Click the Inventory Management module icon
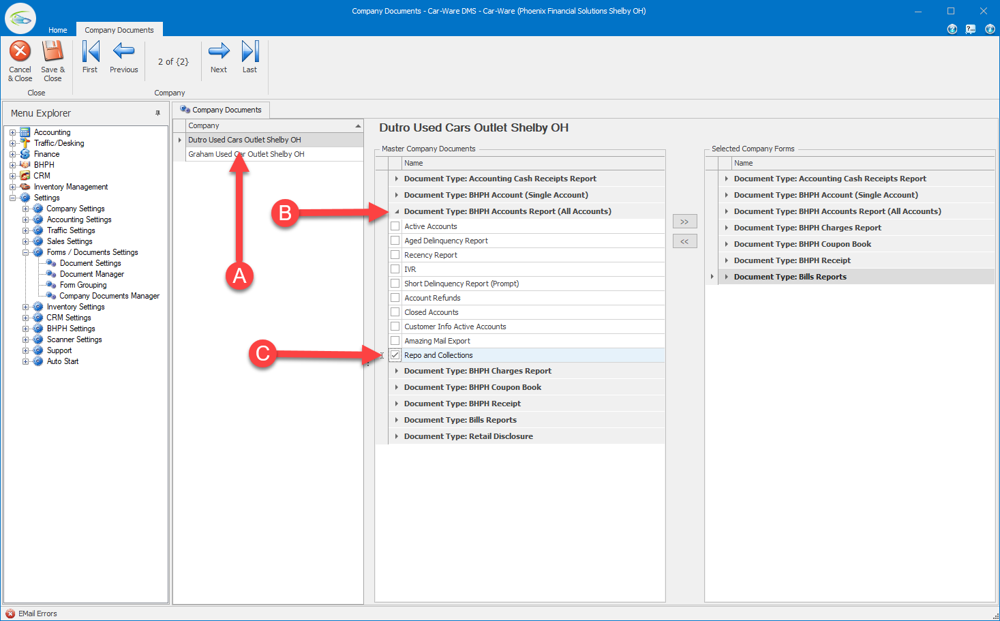The image size is (1000, 621). coord(25,187)
